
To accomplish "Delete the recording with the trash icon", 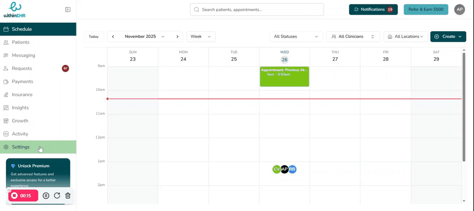I will [x=68, y=195].
